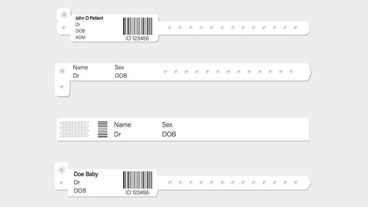This screenshot has width=368, height=207.
Task: Select the John D Patient name text
Action: pyautogui.click(x=89, y=18)
